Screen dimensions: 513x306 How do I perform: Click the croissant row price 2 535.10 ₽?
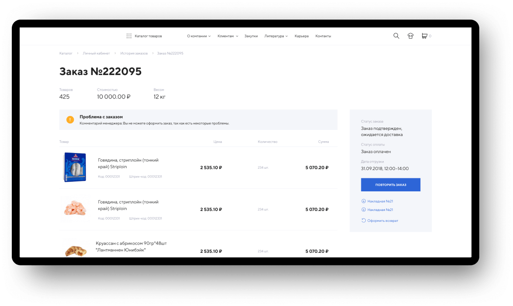click(211, 251)
